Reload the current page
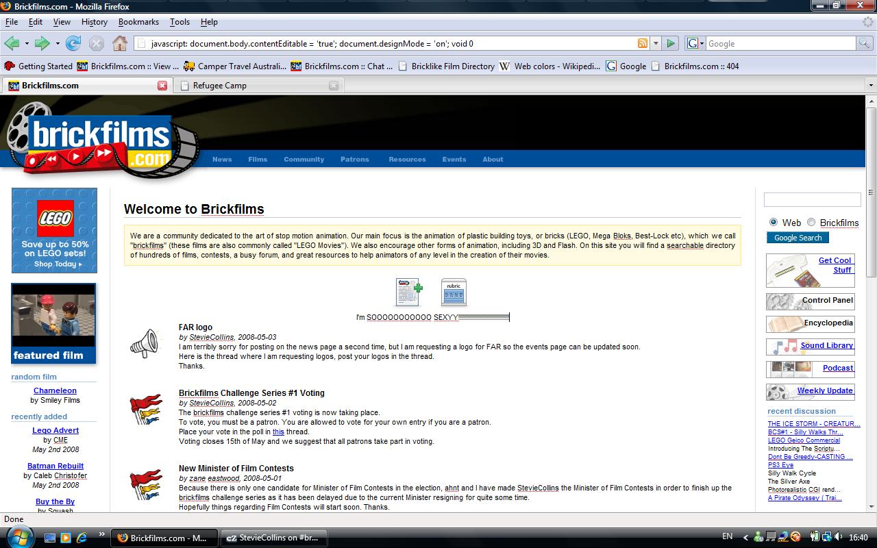 pyautogui.click(x=73, y=43)
